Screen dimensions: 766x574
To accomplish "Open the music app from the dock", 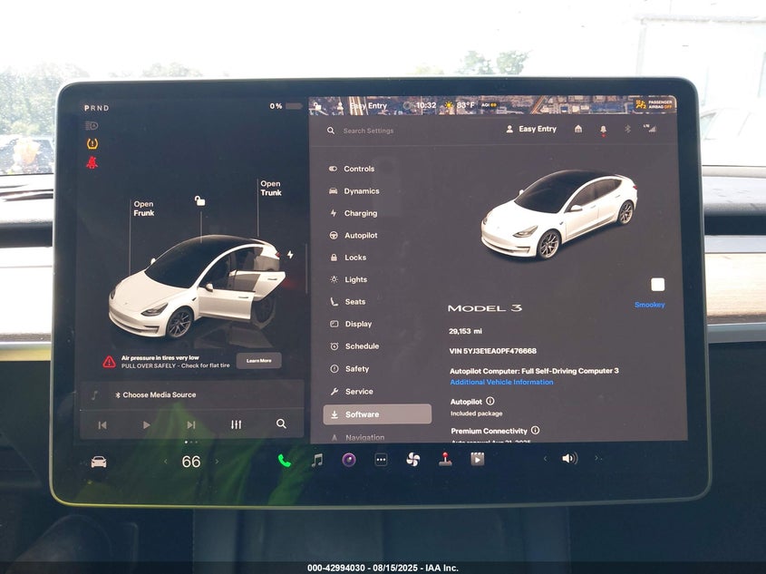I will (x=316, y=460).
